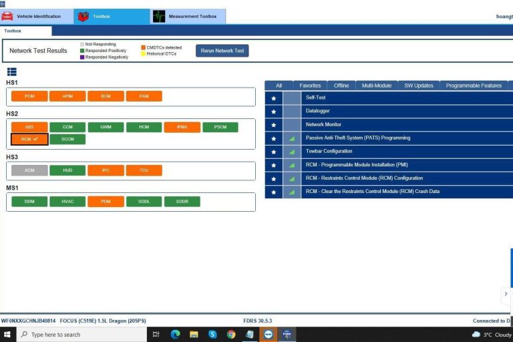Favorite the RCM Configuration star
The height and width of the screenshot is (342, 513).
click(274, 179)
